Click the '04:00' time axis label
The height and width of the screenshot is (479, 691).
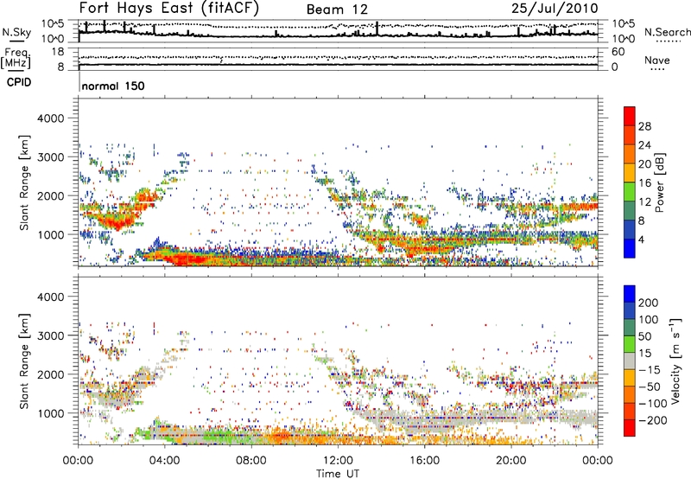[x=165, y=461]
